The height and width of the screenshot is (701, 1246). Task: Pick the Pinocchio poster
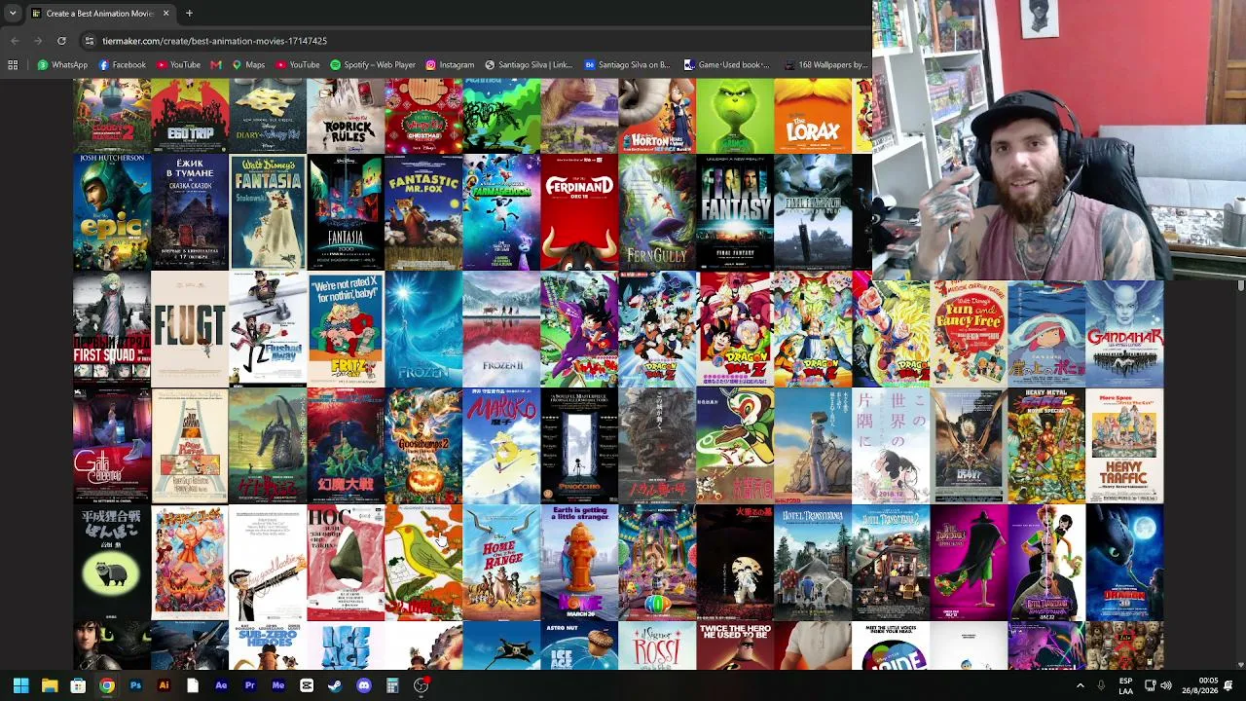click(x=579, y=446)
